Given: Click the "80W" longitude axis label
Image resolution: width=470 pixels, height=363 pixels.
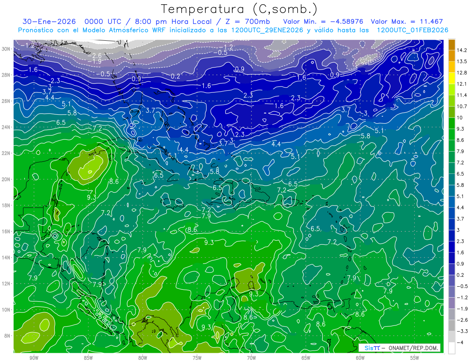Looking at the screenshot, I should click(x=143, y=358).
